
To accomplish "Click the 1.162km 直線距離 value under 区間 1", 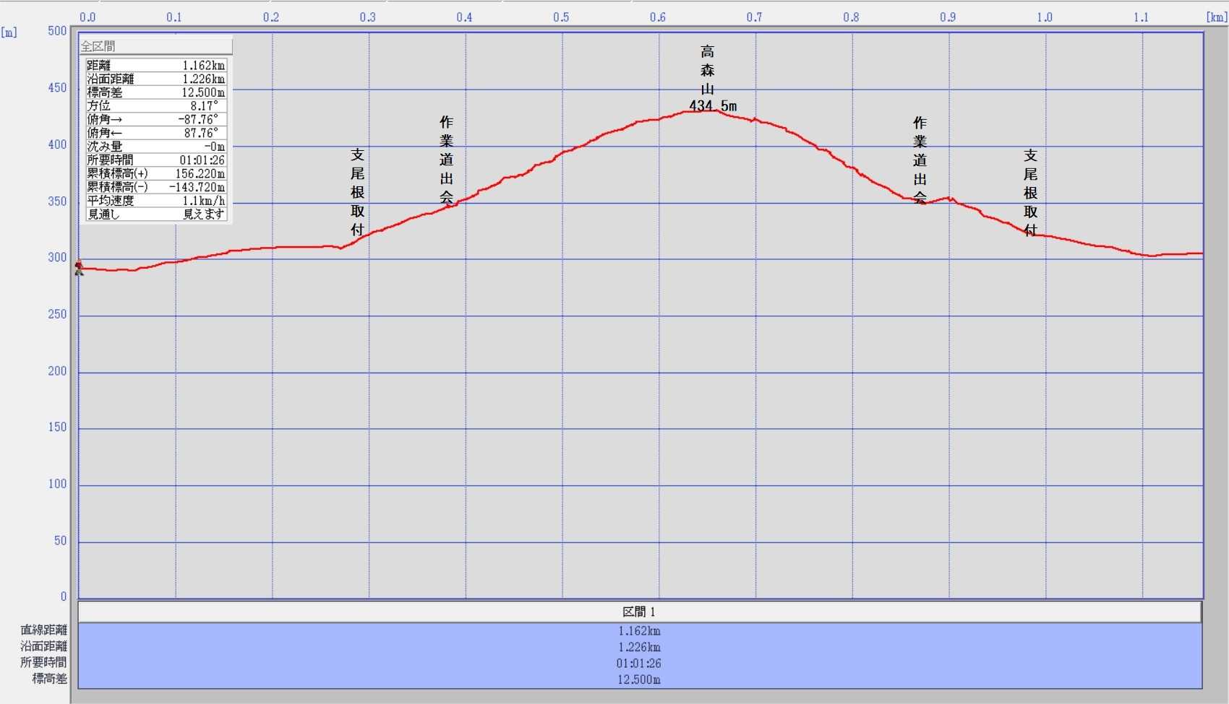I will [639, 631].
